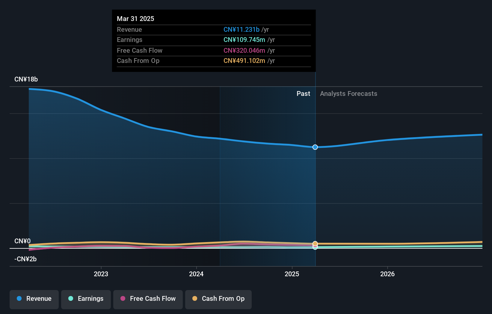
Task: Toggle the Cash From Op legend button
Action: [218, 299]
